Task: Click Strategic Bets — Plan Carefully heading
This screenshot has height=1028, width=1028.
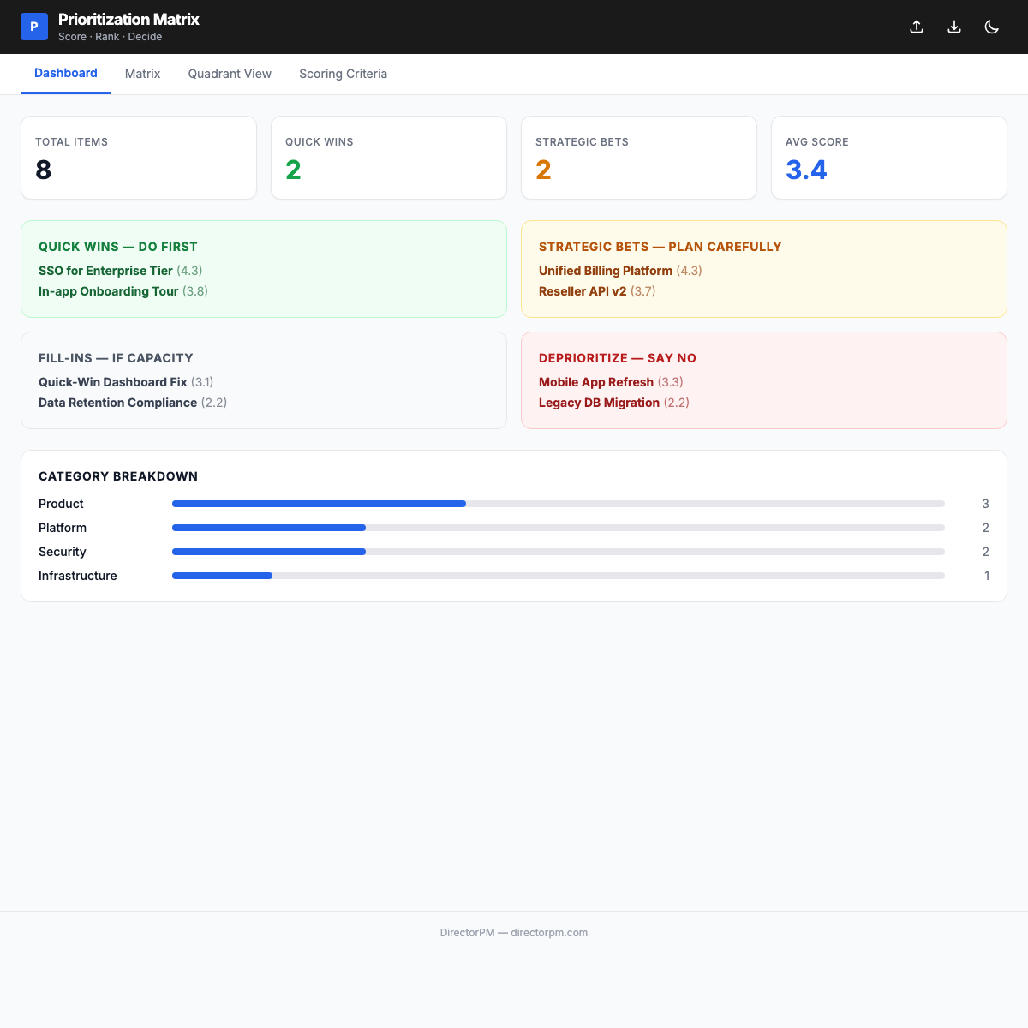Action: (660, 247)
